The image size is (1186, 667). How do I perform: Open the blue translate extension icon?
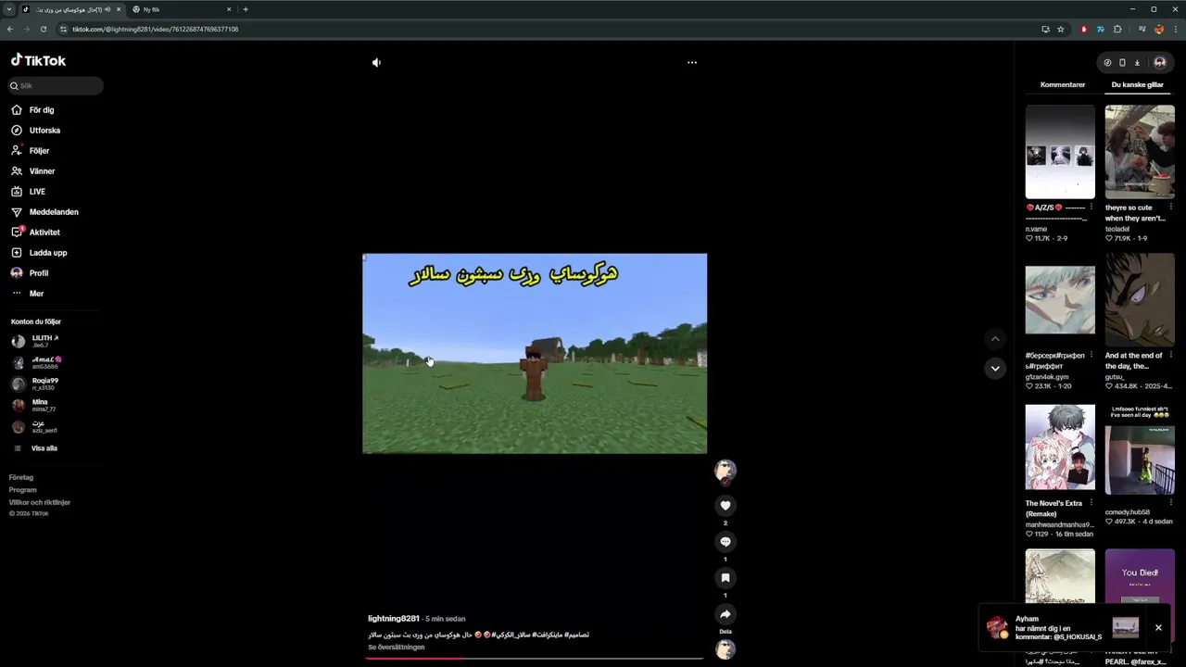(x=1100, y=29)
